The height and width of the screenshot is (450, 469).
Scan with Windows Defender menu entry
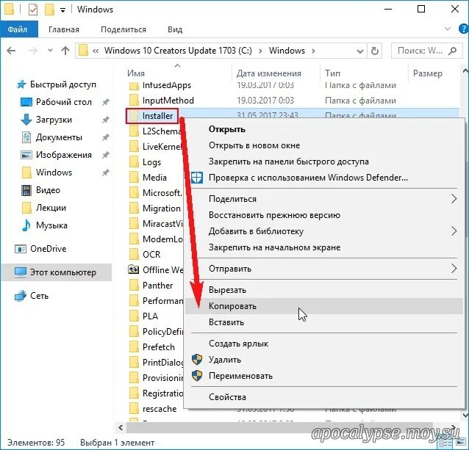coord(324,178)
